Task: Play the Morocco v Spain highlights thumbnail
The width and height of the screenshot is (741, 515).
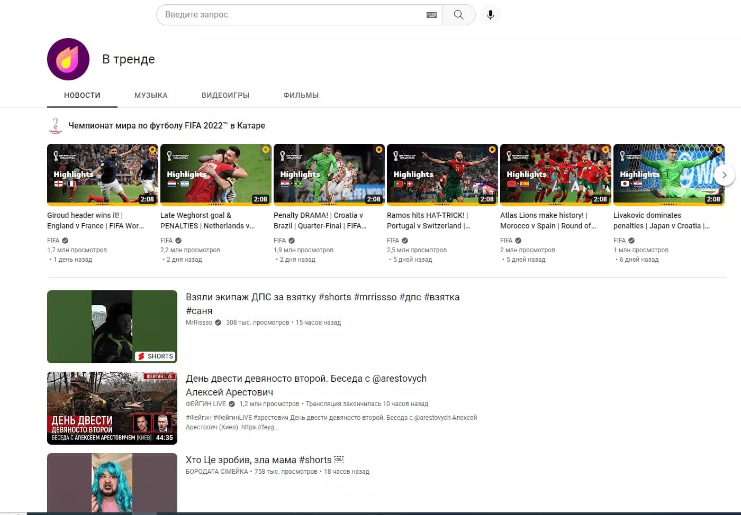Action: coord(556,174)
